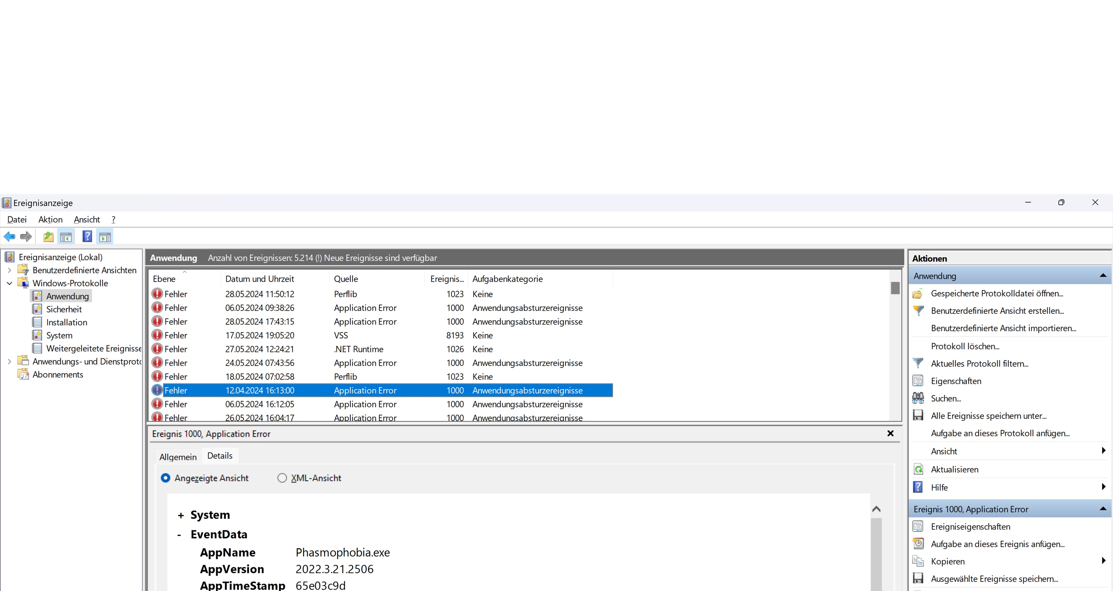Viewport: 1113px width, 591px height.
Task: Click the green Aktualisieren refresh icon
Action: click(918, 469)
